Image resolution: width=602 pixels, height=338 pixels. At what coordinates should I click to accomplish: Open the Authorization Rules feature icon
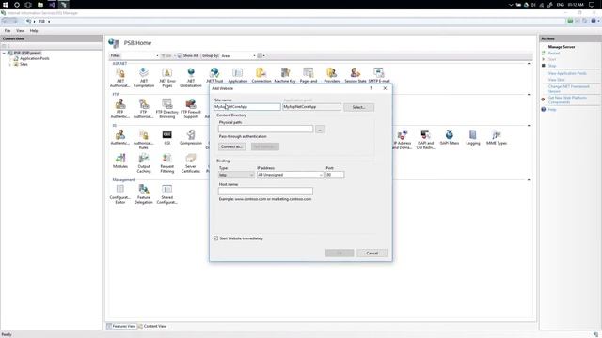pyautogui.click(x=144, y=140)
